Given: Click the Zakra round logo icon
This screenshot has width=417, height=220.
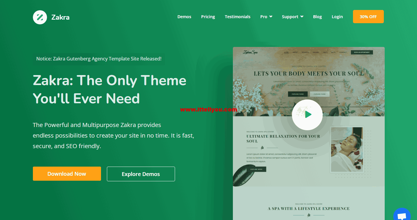Looking at the screenshot, I should tap(40, 17).
